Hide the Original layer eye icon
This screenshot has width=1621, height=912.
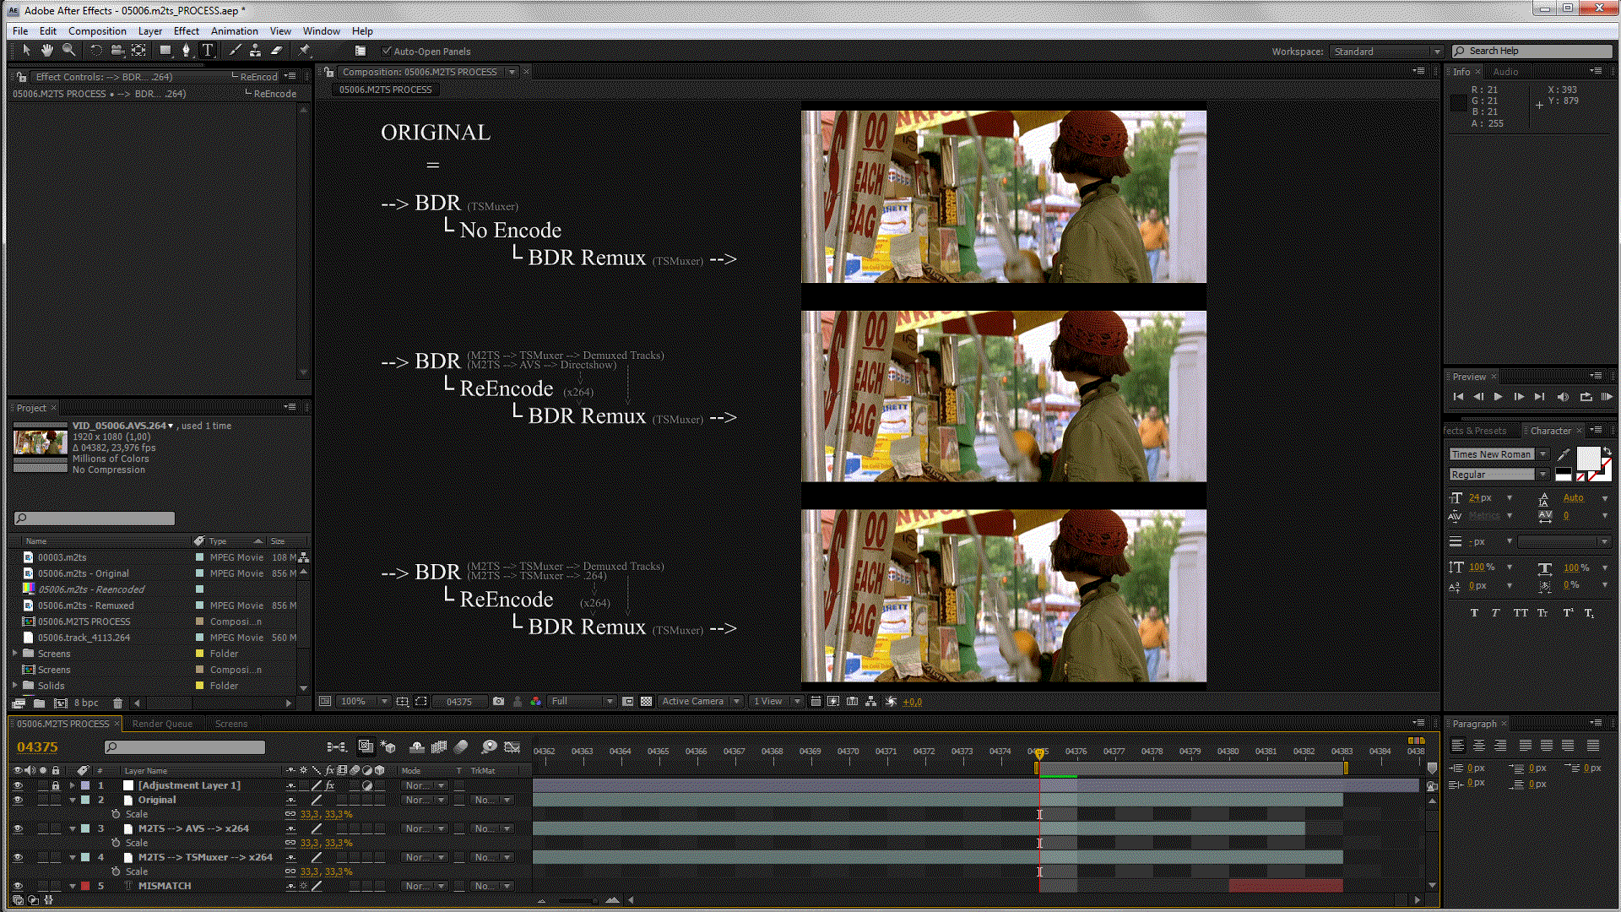click(x=17, y=800)
